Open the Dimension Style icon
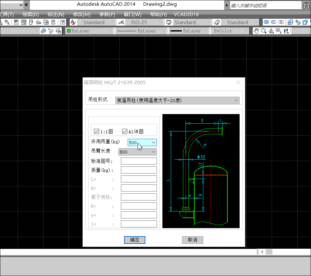The width and height of the screenshot is (311, 276). click(121, 22)
